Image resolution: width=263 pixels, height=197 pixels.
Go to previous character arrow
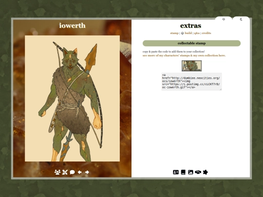80,172
